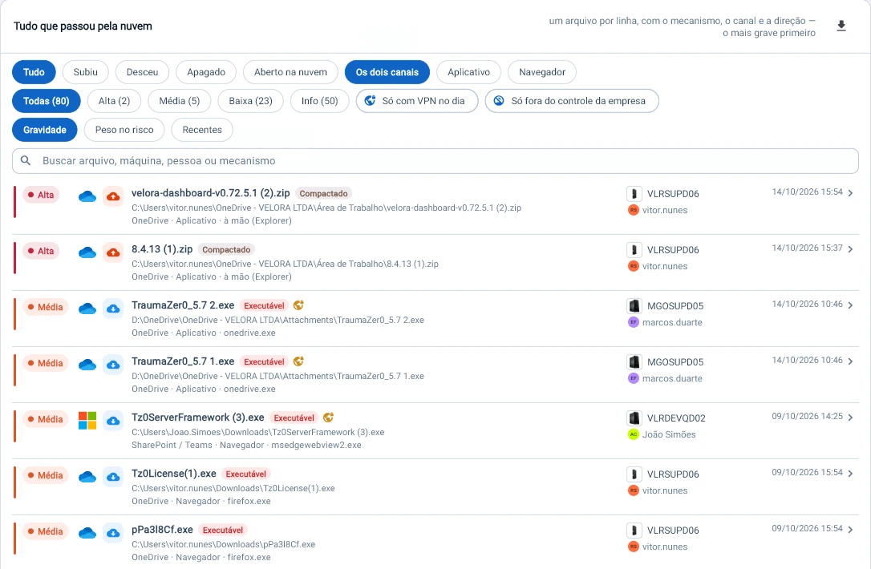Screen dimensions: 871x569
Task: Select 'Aberto na nuvem' filter
Action: (x=290, y=72)
